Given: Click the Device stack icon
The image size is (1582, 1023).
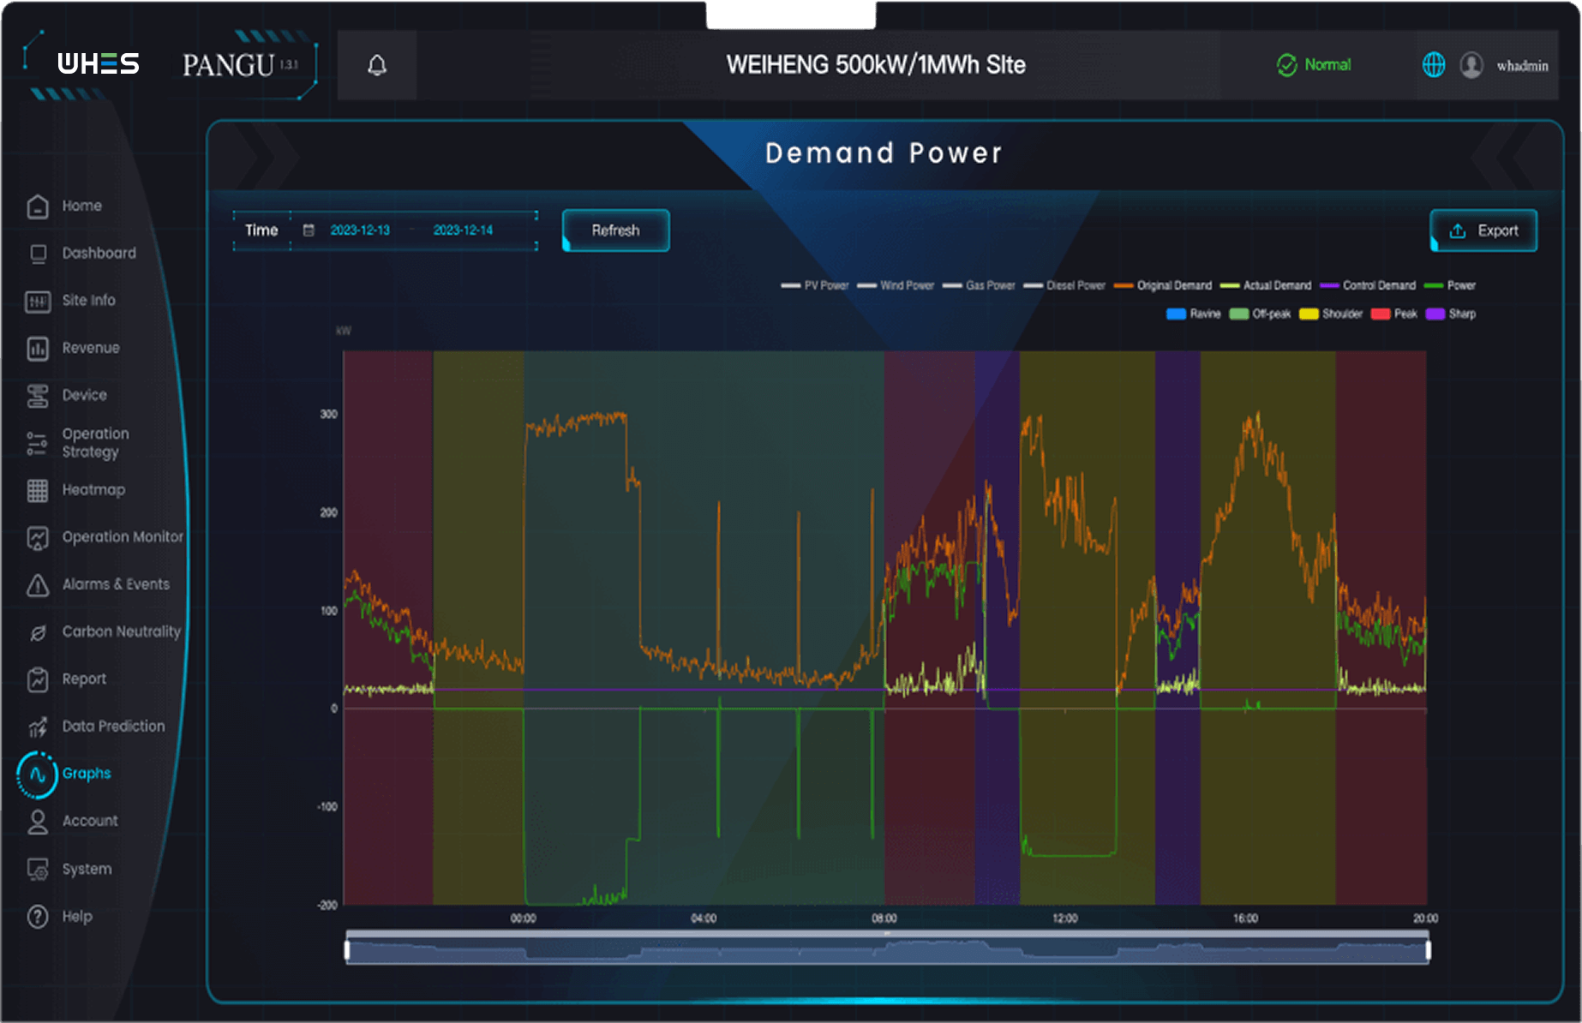Looking at the screenshot, I should pyautogui.click(x=38, y=396).
